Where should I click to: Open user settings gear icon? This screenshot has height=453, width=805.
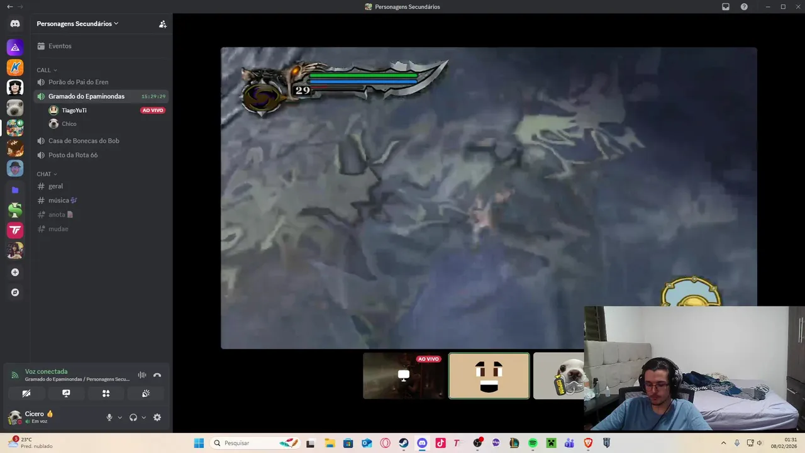[x=157, y=417]
